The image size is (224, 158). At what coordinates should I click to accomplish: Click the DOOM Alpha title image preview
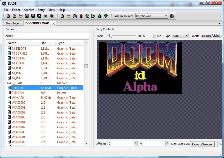point(140,67)
